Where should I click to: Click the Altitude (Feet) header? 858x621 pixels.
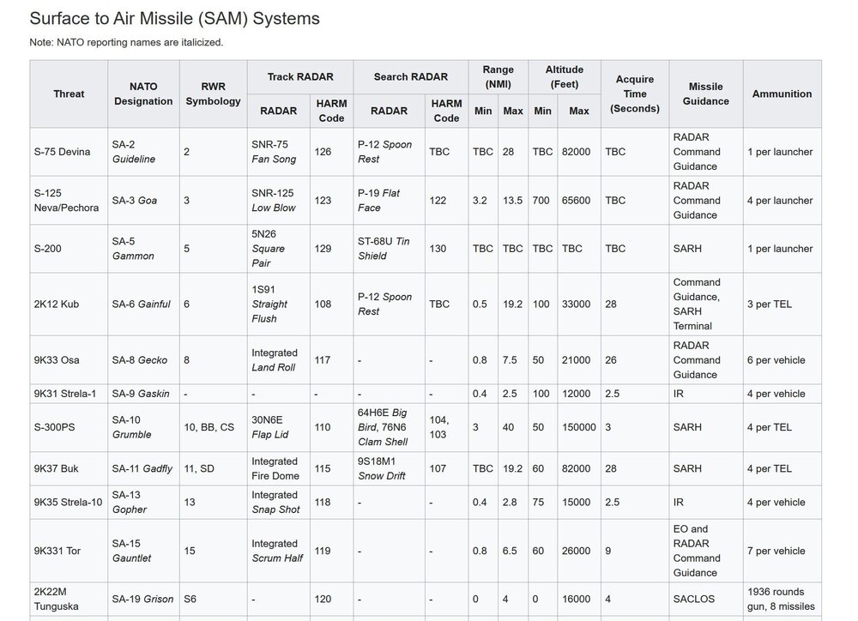click(x=565, y=76)
